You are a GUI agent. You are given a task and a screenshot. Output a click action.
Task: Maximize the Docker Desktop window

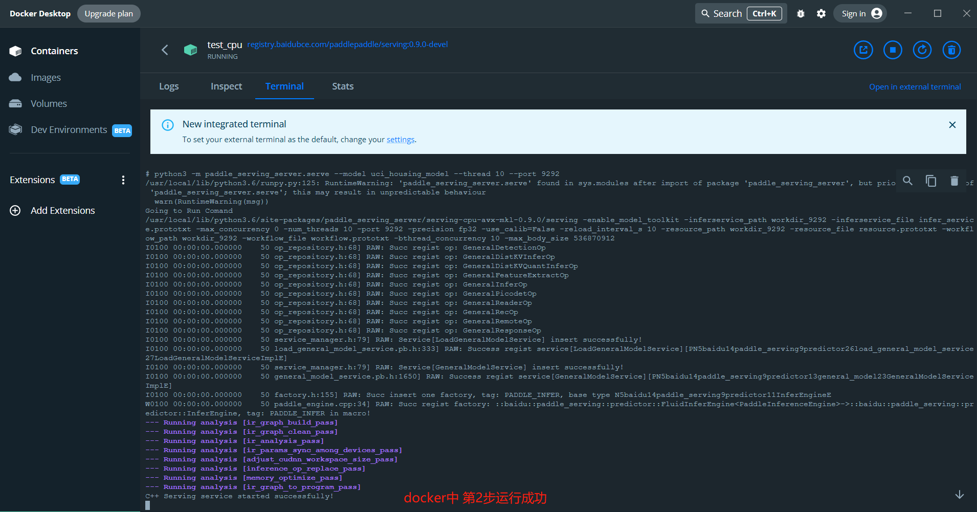tap(937, 13)
